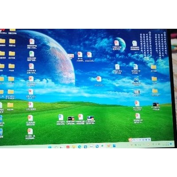Image resolution: width=177 pixels, height=177 pixels.
Task: Click the Sogou toolbar menu button at its end
Action: [x=149, y=139]
